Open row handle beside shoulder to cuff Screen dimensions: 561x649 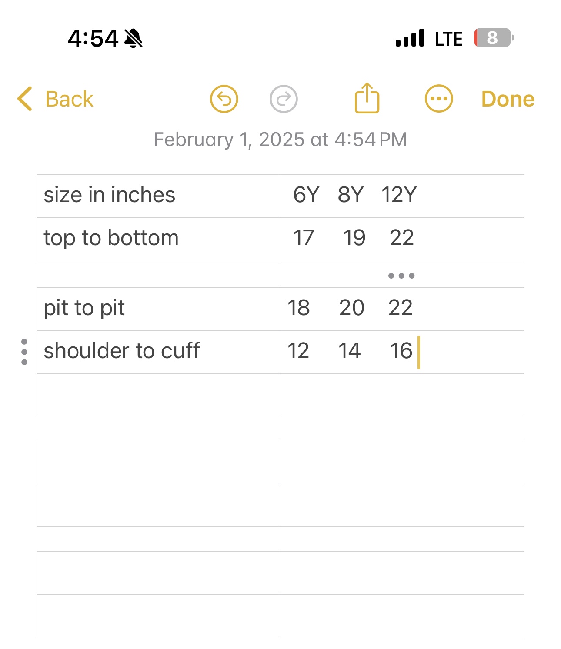tap(24, 352)
